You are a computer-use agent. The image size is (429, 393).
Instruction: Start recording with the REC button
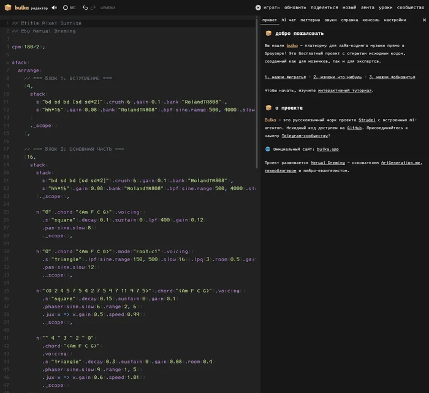[x=69, y=7]
